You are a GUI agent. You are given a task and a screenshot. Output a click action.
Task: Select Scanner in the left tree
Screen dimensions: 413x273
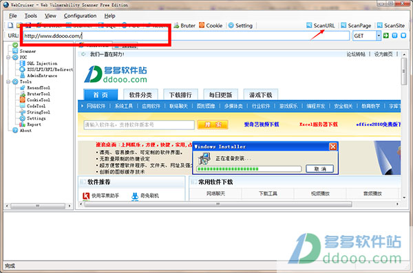click(28, 51)
